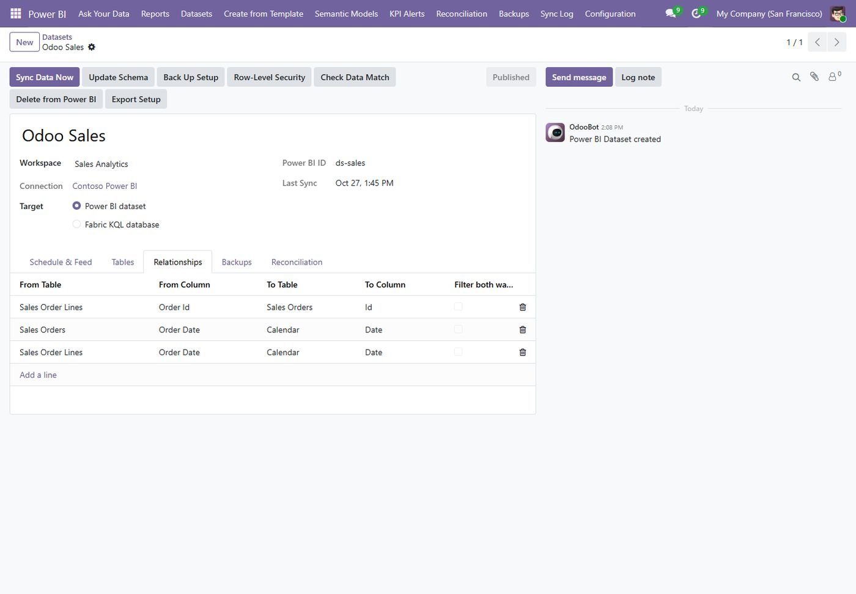Click the paperclip attachments icon
This screenshot has width=856, height=594.
coord(814,77)
